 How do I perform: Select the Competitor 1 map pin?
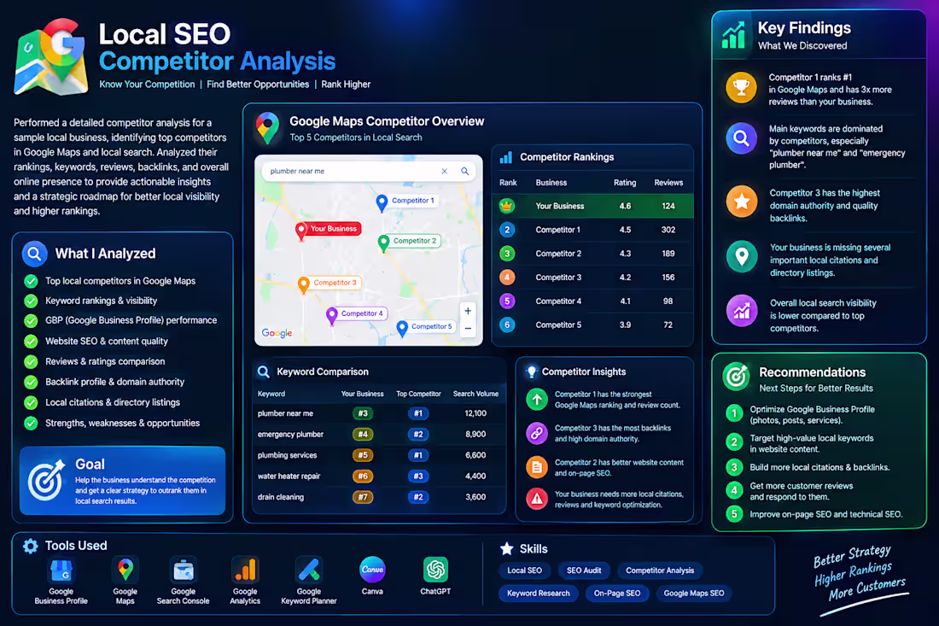pos(382,203)
